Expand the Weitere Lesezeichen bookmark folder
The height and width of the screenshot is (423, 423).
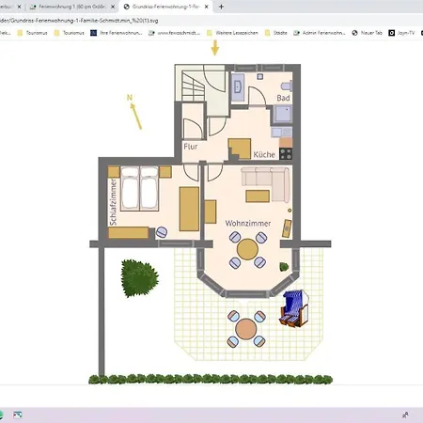(x=232, y=33)
